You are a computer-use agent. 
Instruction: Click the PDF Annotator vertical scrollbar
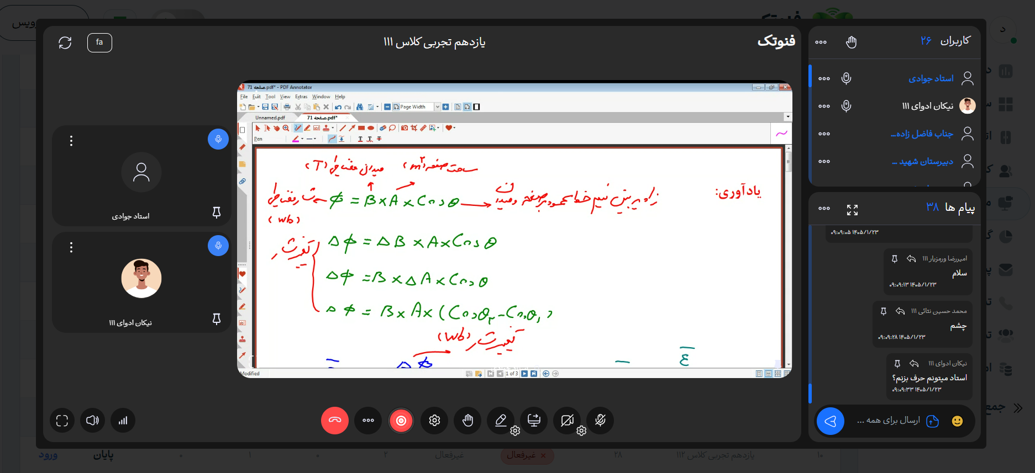coord(789,257)
